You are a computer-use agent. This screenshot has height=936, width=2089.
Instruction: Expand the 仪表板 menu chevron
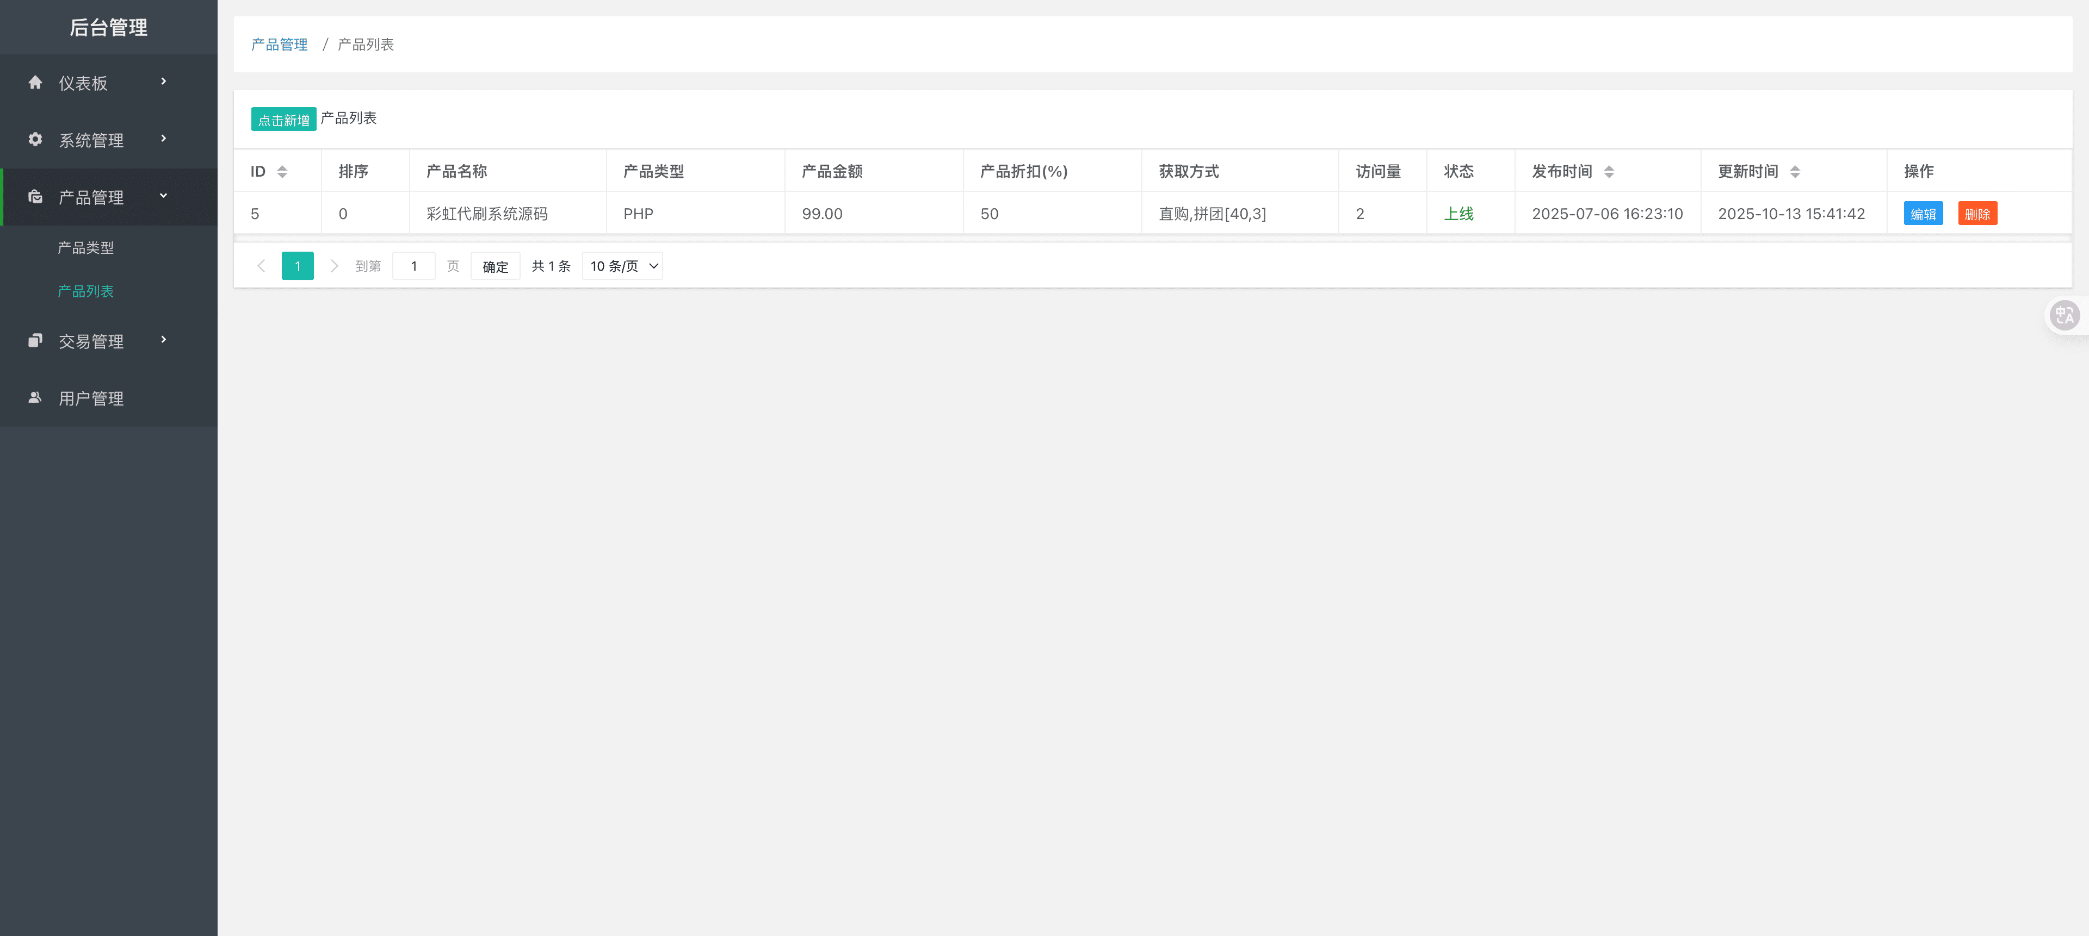tap(163, 82)
